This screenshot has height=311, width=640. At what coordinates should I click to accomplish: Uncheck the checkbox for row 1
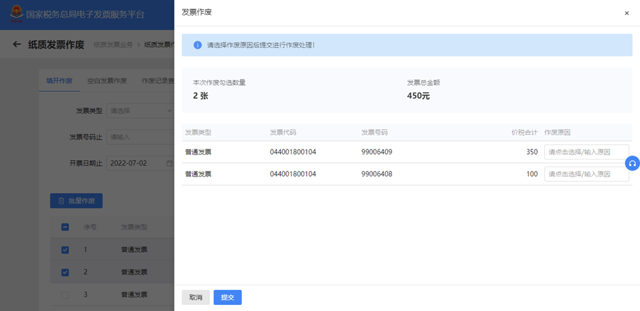65,250
